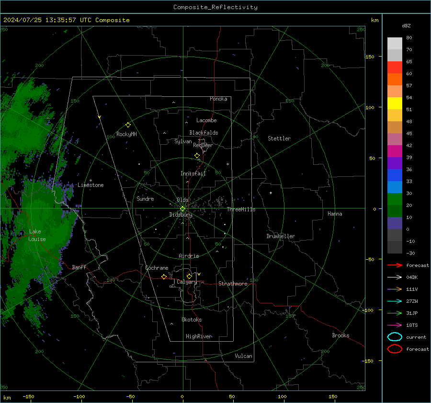Select the Brooks label
The image size is (431, 403).
coord(340,335)
